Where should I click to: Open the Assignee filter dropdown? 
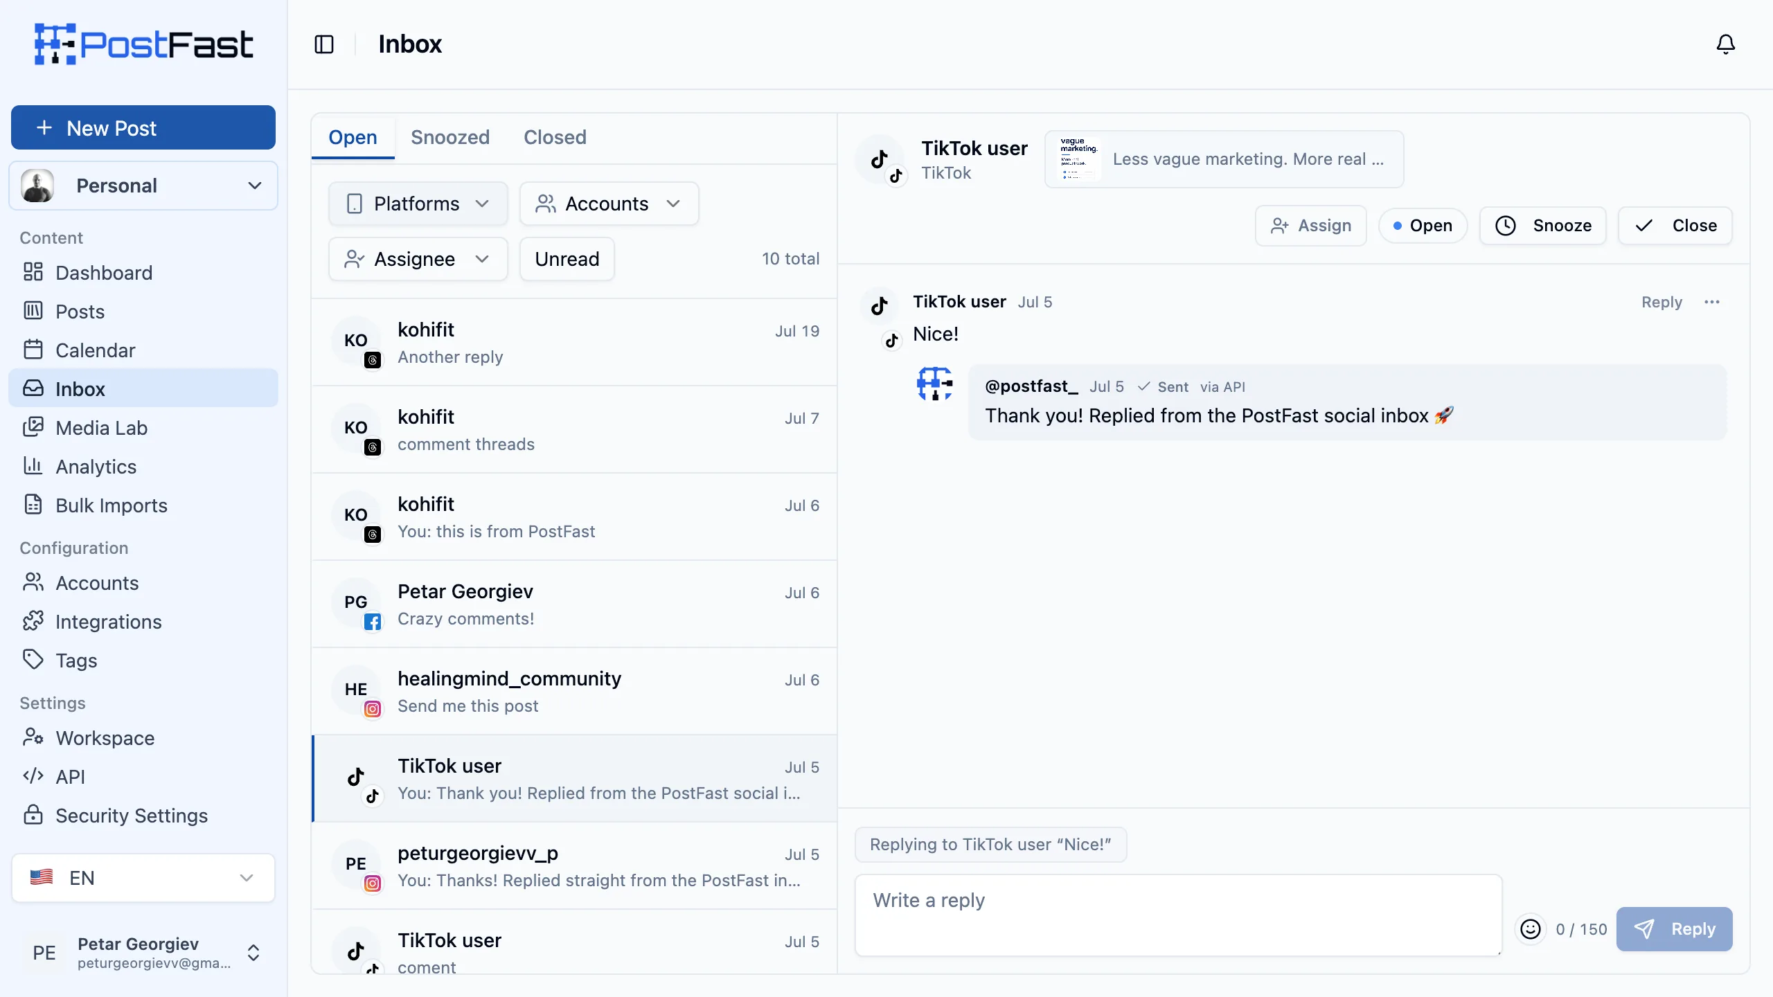[418, 259]
